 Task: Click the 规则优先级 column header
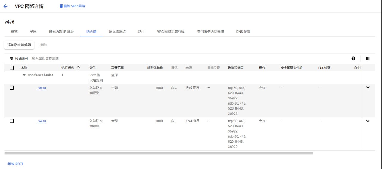pos(155,68)
